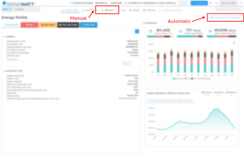This screenshot has height=157, width=244.
Task: Click the blue edit icon in General panel
Action: point(137,32)
